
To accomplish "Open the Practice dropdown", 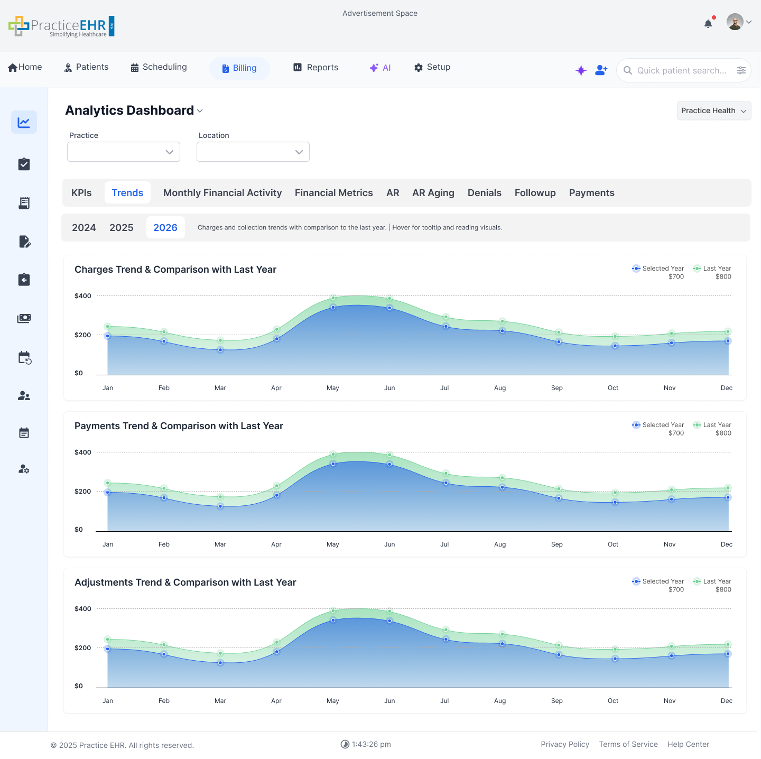I will click(123, 152).
